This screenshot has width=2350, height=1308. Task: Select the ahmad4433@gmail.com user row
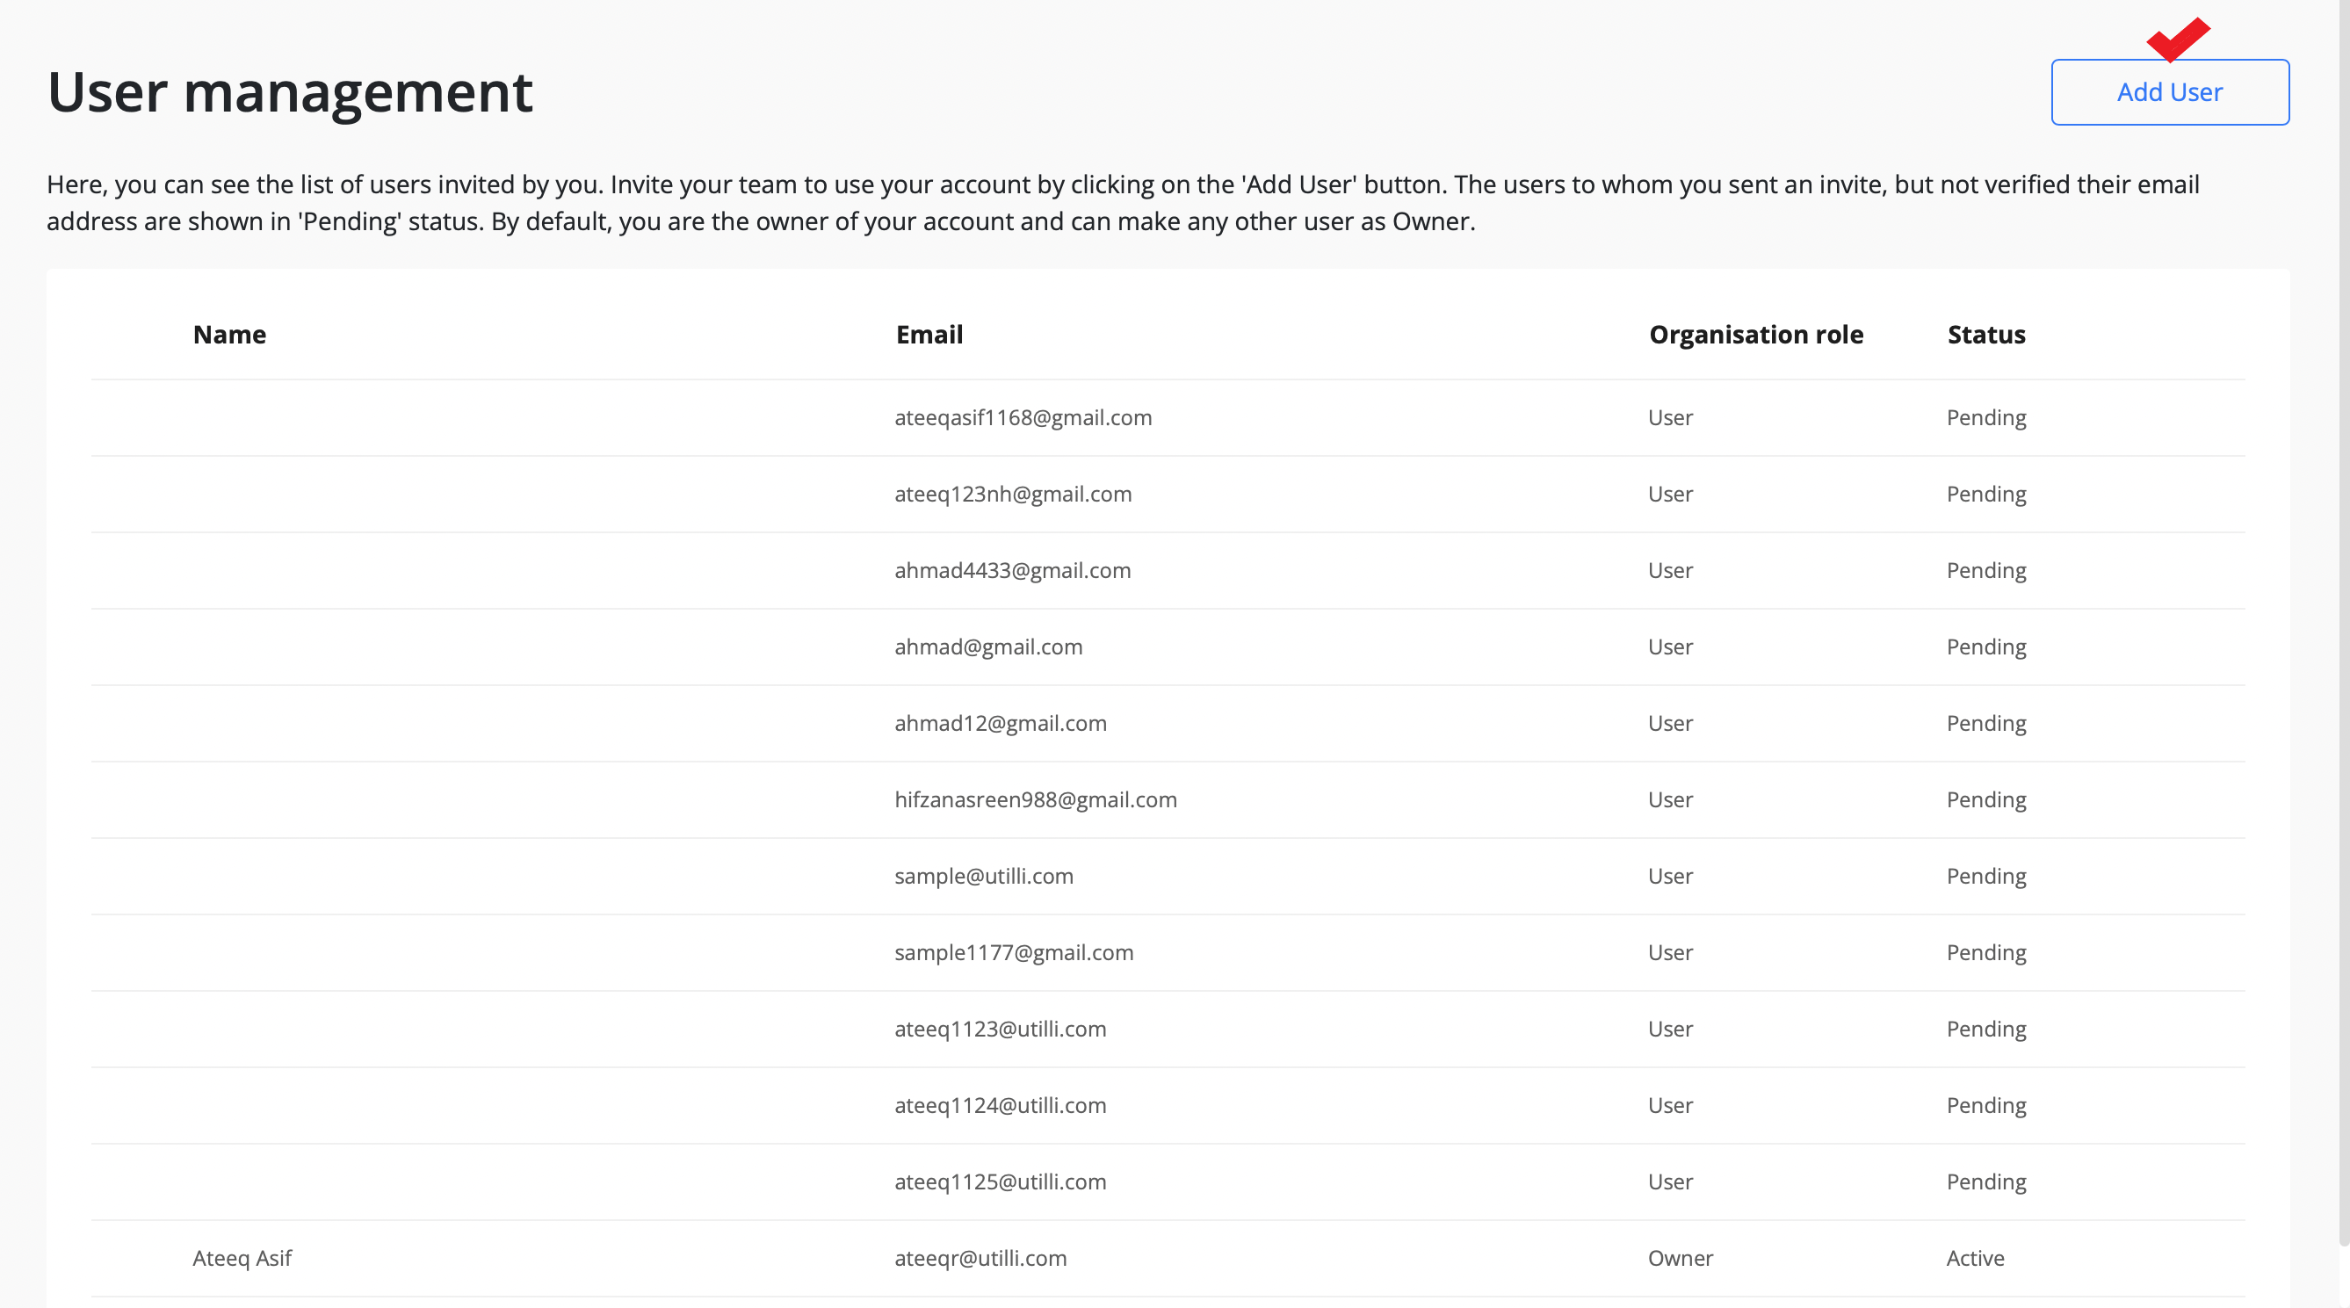tap(1168, 571)
